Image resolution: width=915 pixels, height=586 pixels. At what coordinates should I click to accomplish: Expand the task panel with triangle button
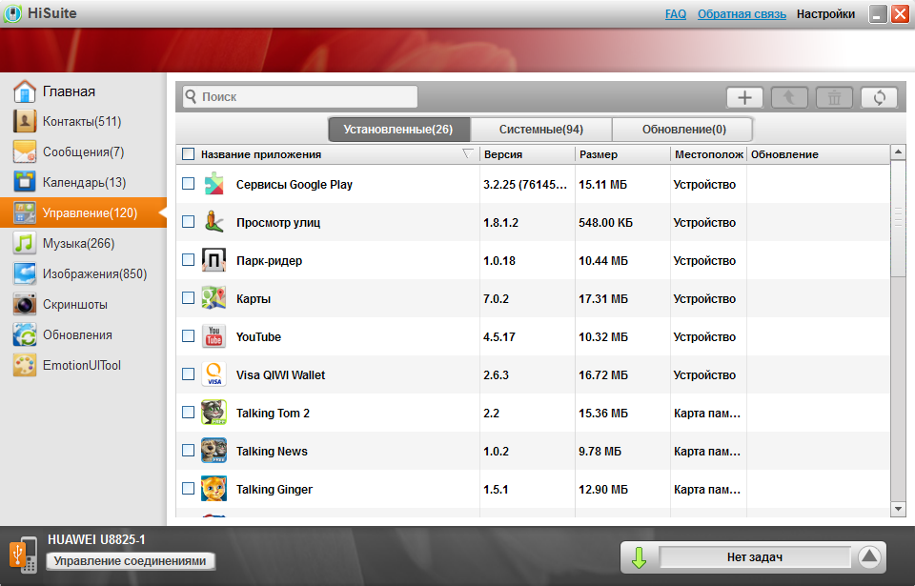pyautogui.click(x=869, y=556)
